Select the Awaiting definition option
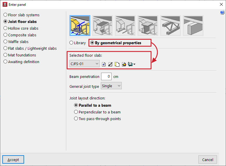This screenshot has width=226, height=166. pyautogui.click(x=21, y=62)
